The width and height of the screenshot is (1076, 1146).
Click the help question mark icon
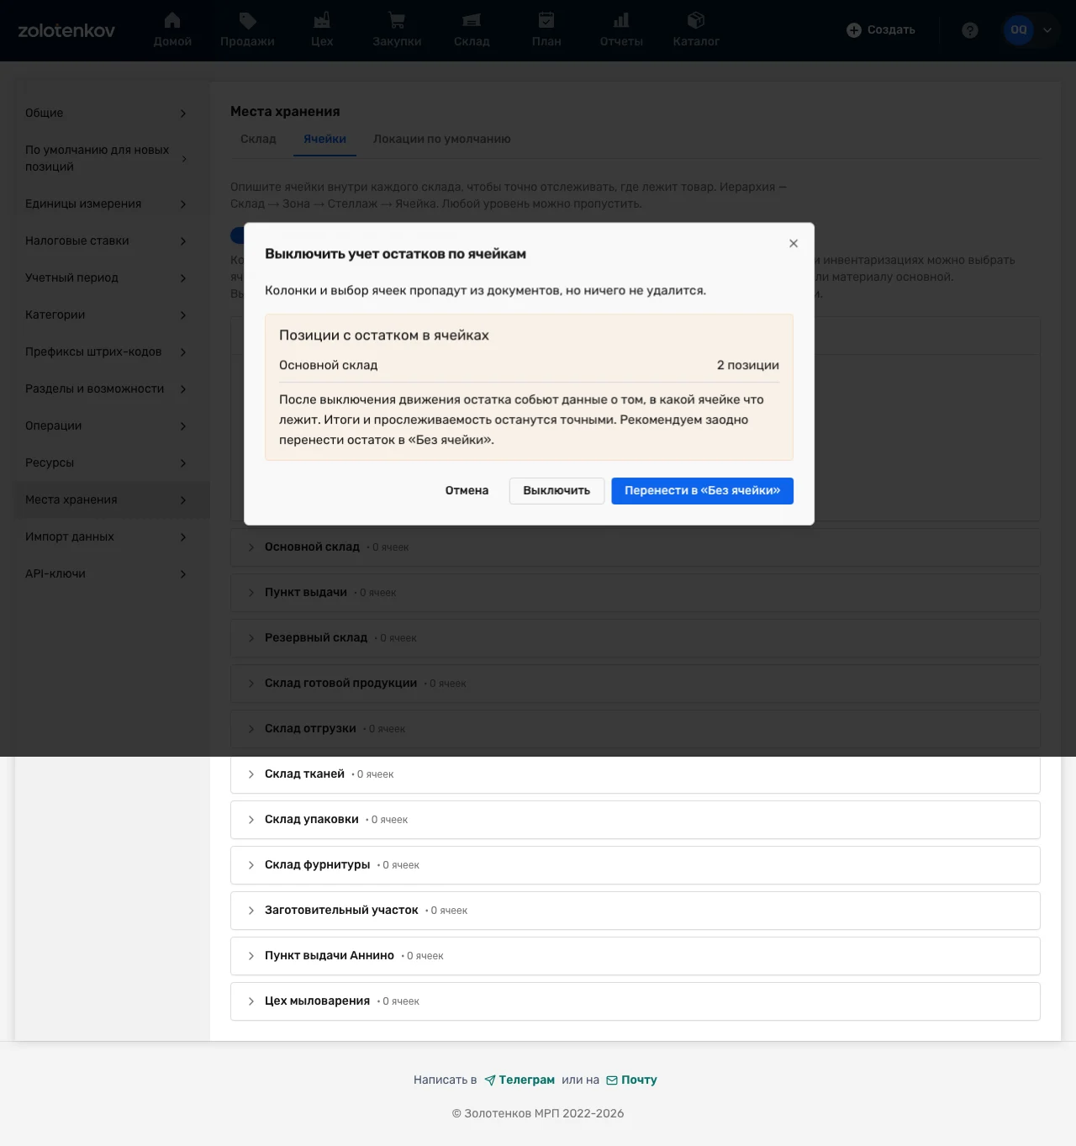pyautogui.click(x=970, y=30)
